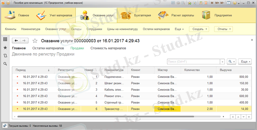The image size is (257, 130).
Task: Expand the Еще menu in command bar
Action: 179,29
